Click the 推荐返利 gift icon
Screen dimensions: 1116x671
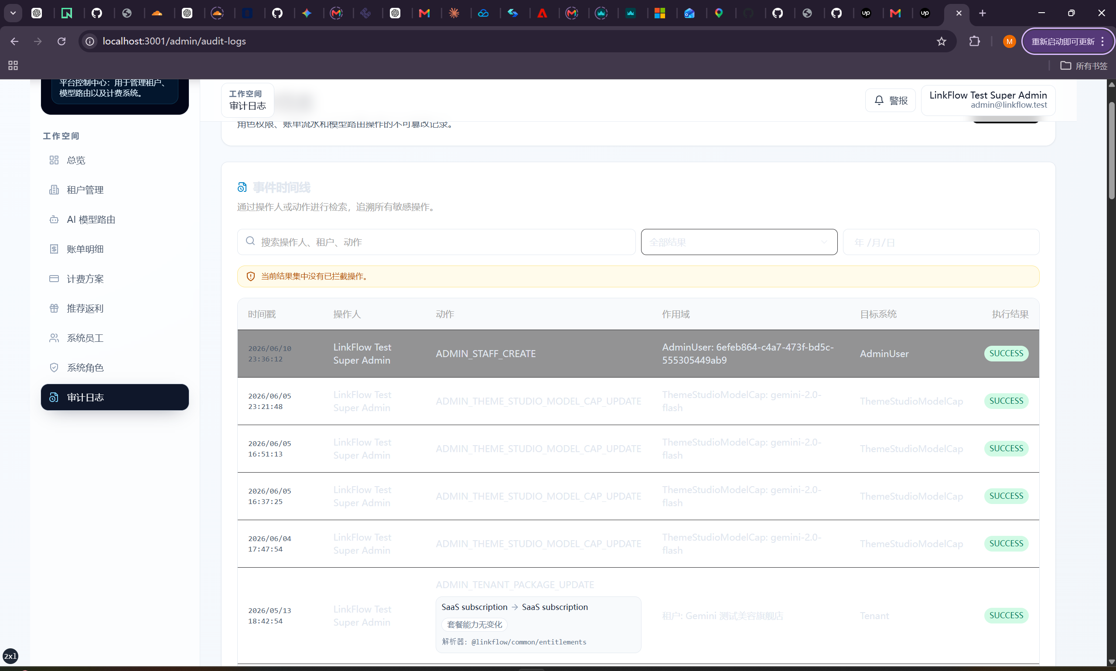54,308
